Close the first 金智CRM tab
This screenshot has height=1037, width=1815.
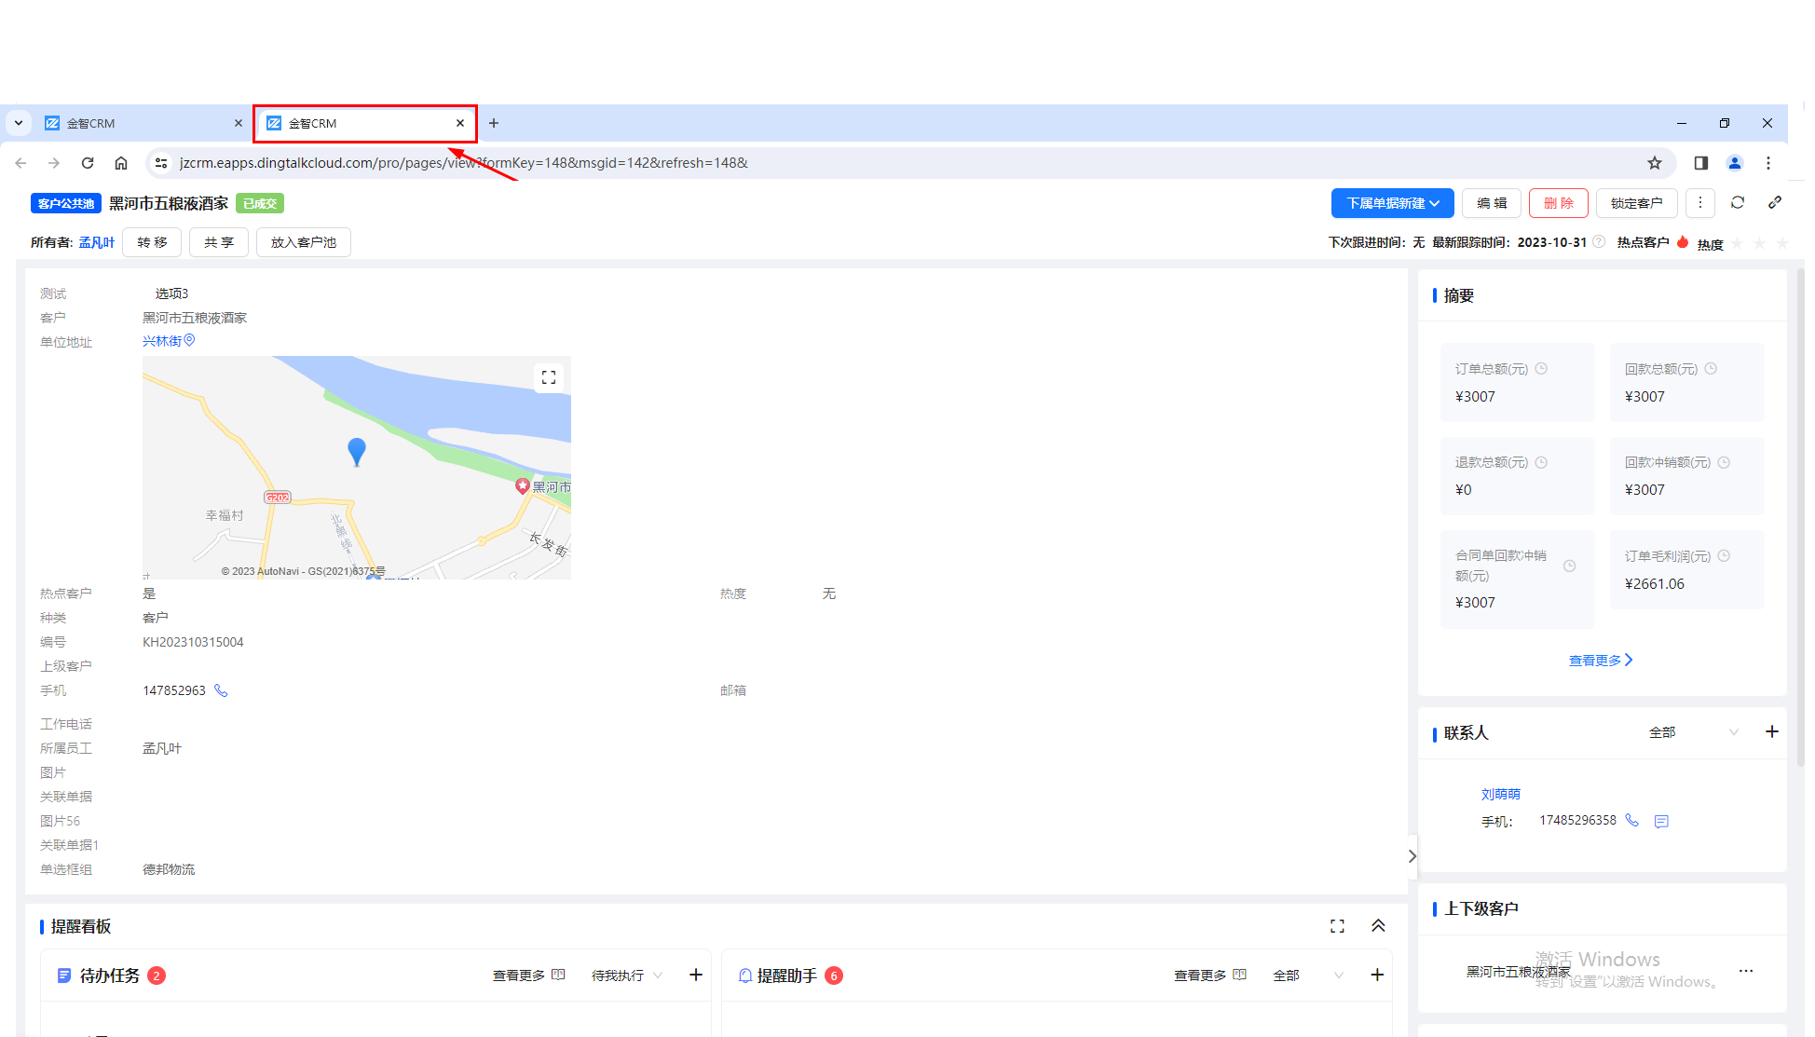[x=239, y=123]
